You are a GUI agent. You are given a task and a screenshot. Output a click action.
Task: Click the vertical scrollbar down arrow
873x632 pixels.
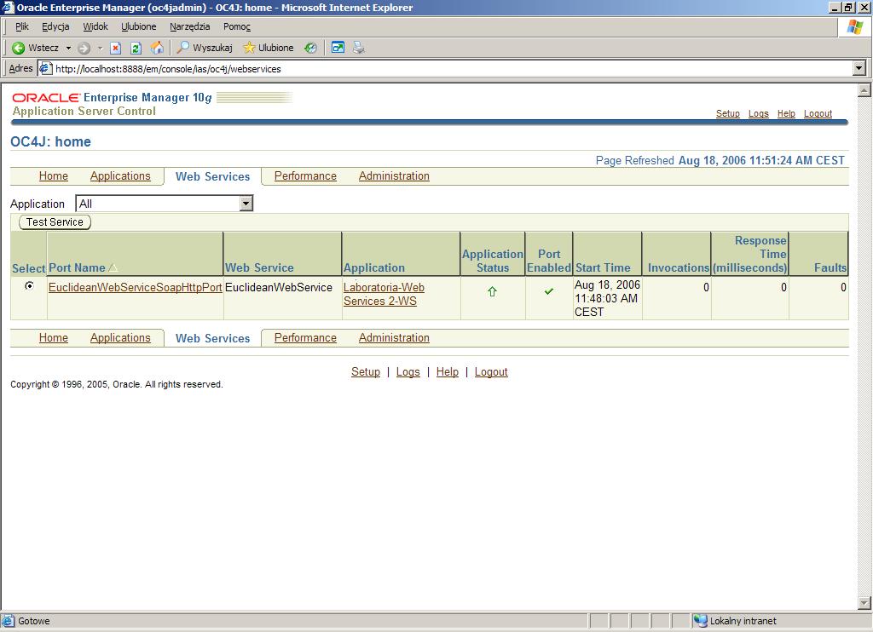click(x=864, y=602)
